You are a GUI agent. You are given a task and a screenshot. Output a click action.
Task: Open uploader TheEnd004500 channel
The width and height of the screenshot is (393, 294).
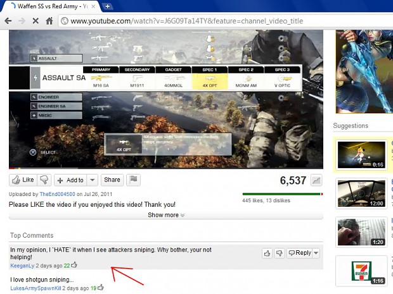click(58, 194)
